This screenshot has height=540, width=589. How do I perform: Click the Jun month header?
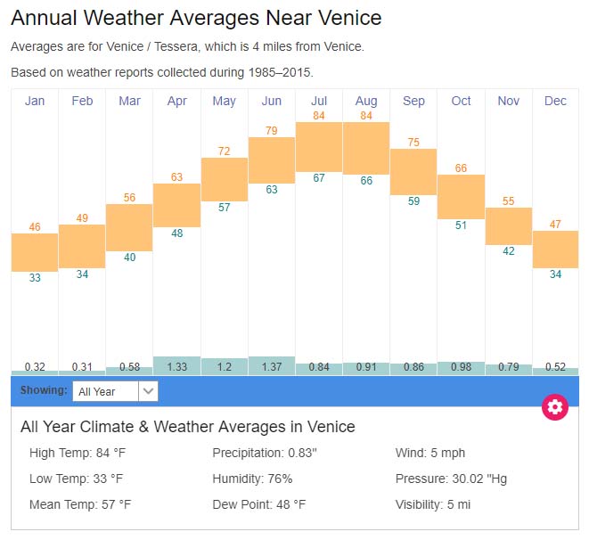click(272, 102)
